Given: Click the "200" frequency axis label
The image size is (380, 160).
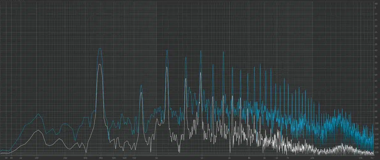Looking at the screenshot, I should [x=65, y=157].
